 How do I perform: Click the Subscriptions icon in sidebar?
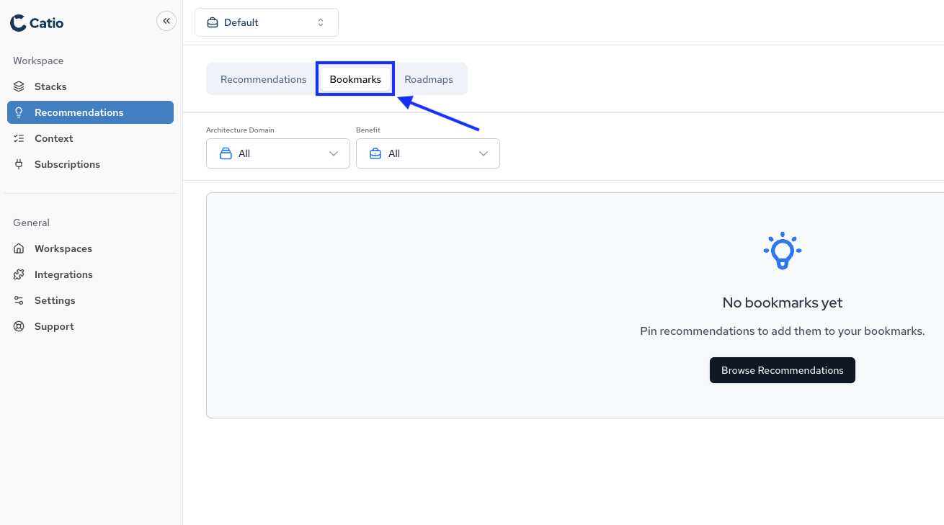tap(19, 164)
